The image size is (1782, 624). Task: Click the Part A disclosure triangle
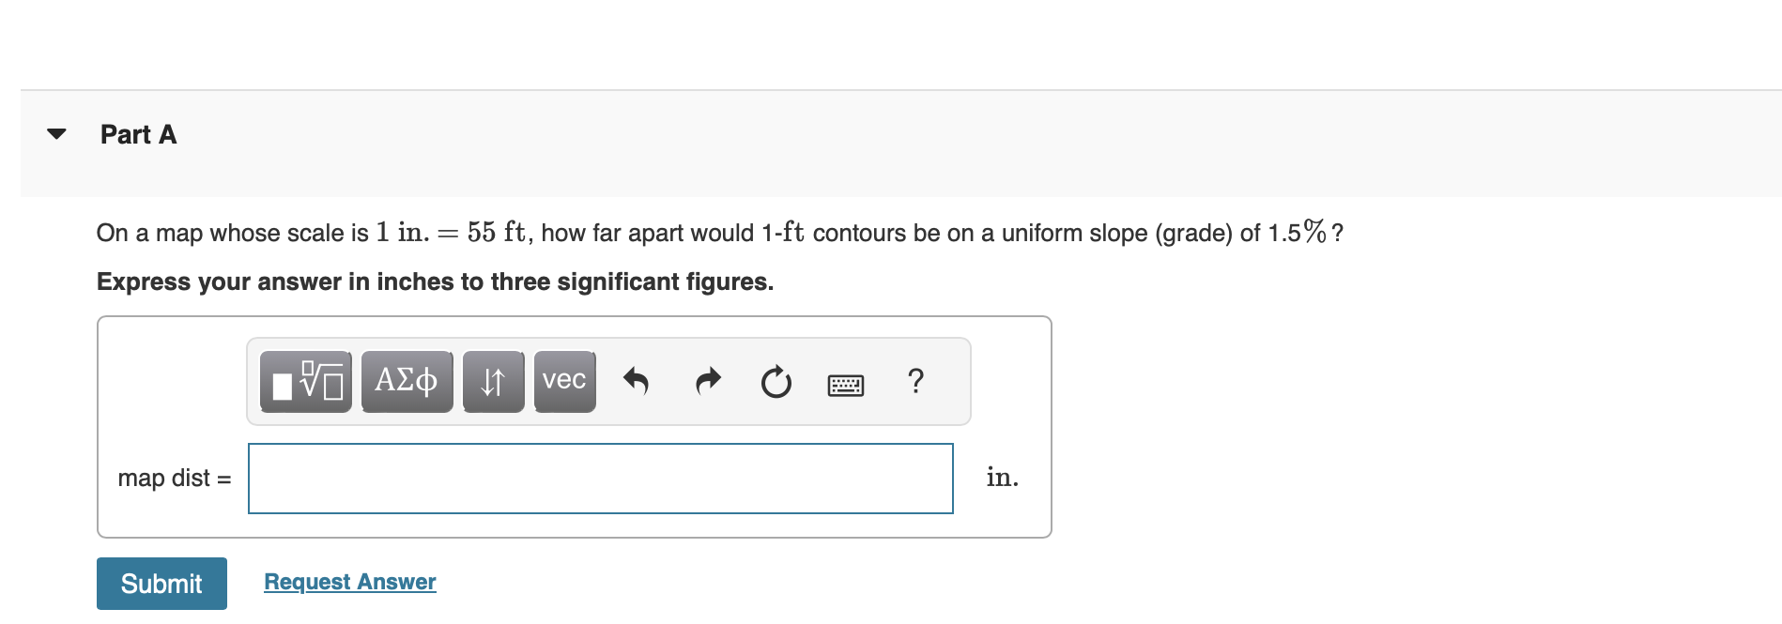click(56, 133)
